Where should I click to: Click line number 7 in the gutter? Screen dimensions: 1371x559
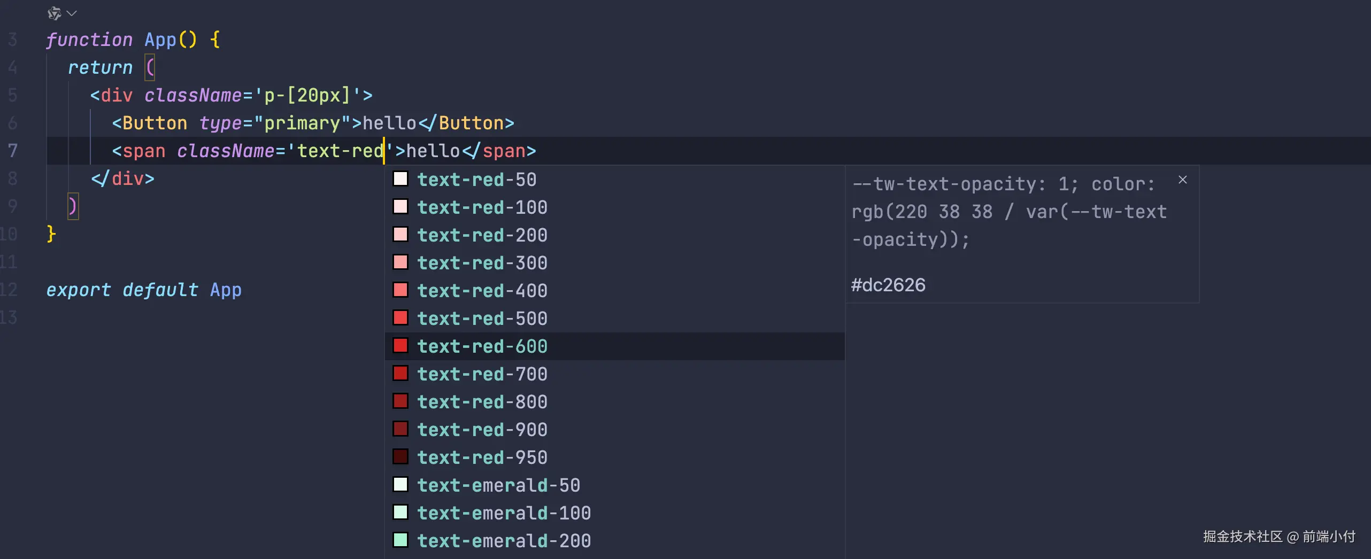12,151
